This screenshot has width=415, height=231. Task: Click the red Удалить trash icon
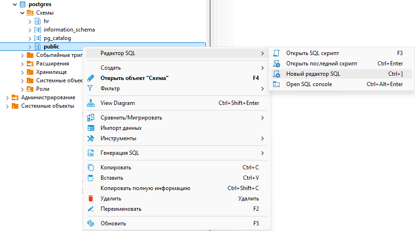(91, 199)
